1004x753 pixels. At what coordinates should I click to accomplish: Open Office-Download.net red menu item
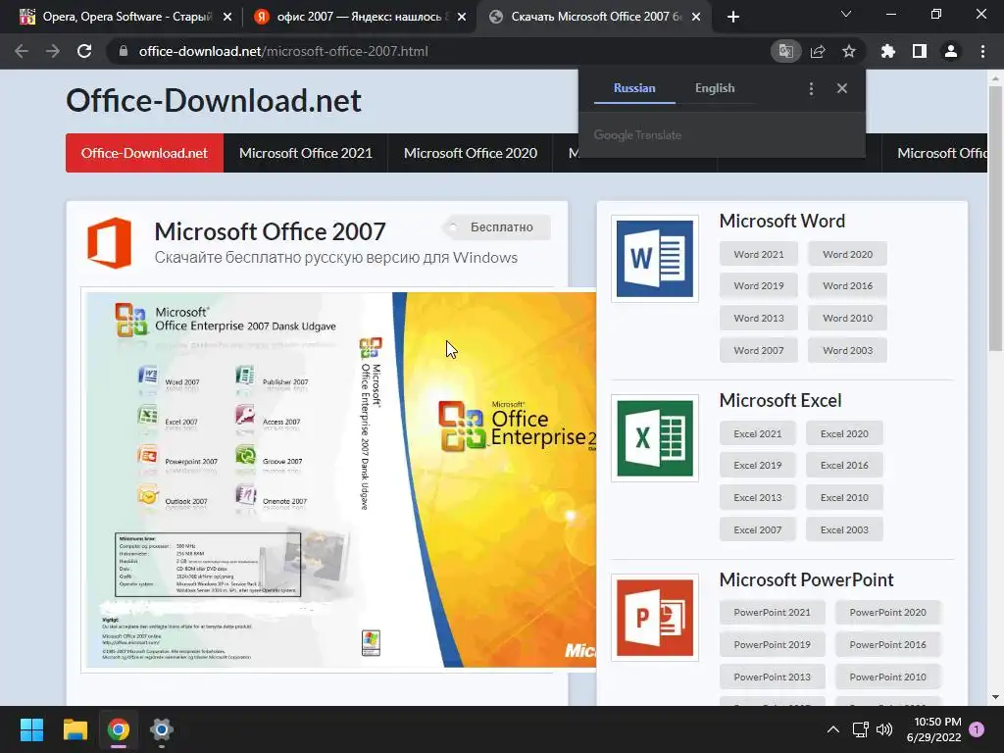pyautogui.click(x=145, y=153)
